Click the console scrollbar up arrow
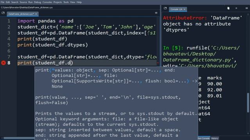250x140 pixels. click(248, 14)
